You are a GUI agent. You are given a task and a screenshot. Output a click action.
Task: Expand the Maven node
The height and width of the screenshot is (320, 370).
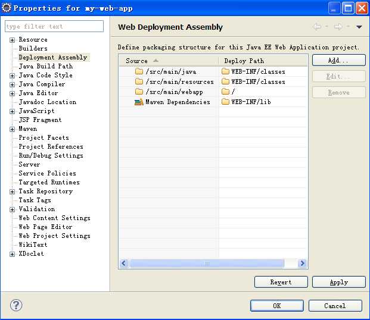click(13, 129)
